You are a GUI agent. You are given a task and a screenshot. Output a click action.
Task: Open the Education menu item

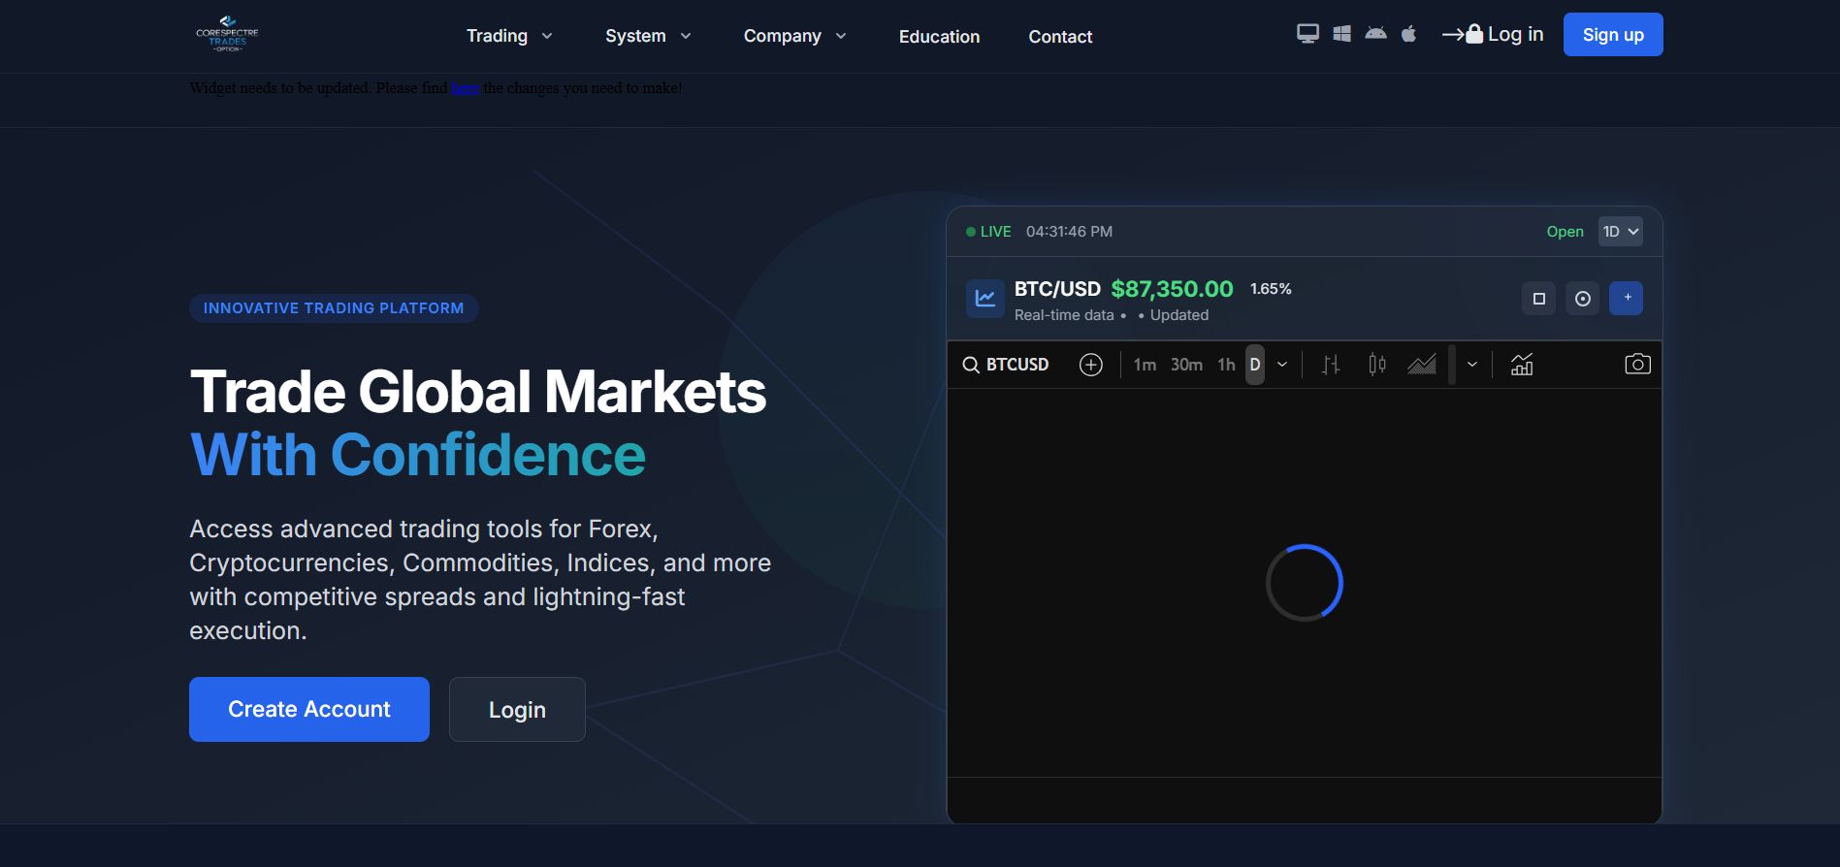(939, 37)
